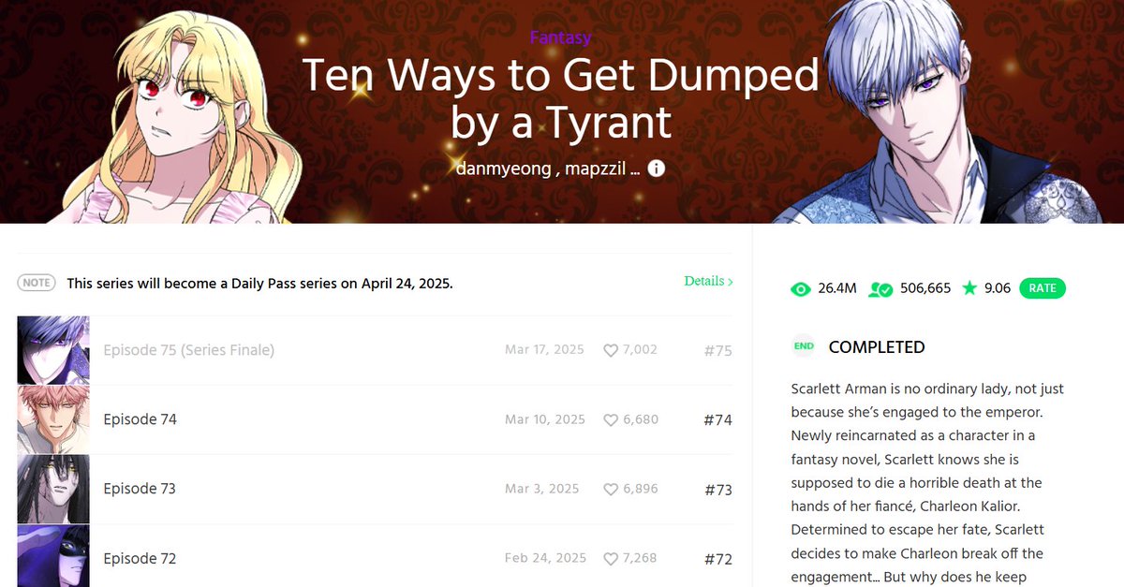Click the Episode 72 thumbnail image

tap(53, 556)
